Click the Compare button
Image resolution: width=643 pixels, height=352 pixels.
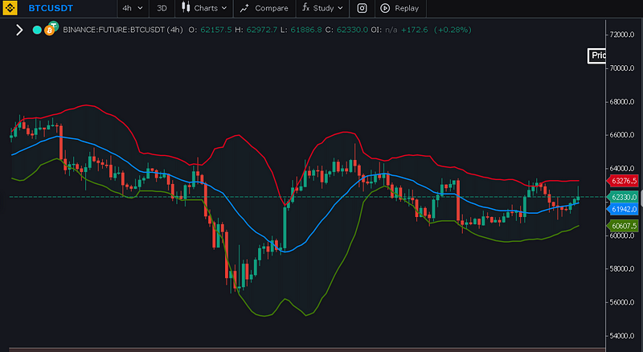pyautogui.click(x=264, y=8)
